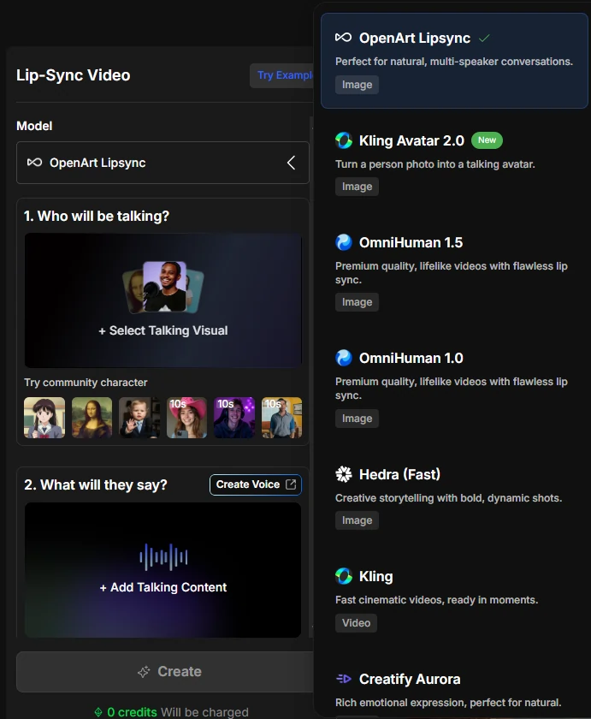591x719 pixels.
Task: Open the Create Voice button
Action: [256, 484]
